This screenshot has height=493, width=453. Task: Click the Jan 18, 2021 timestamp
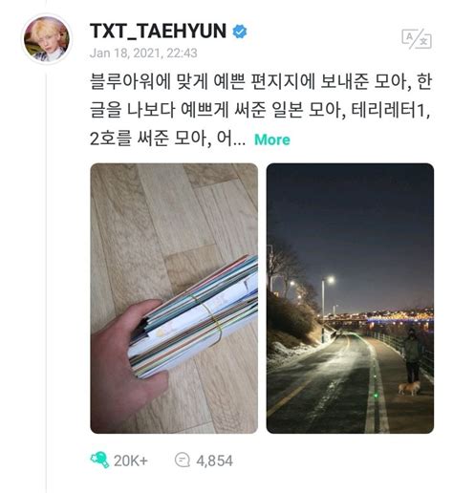(x=143, y=53)
